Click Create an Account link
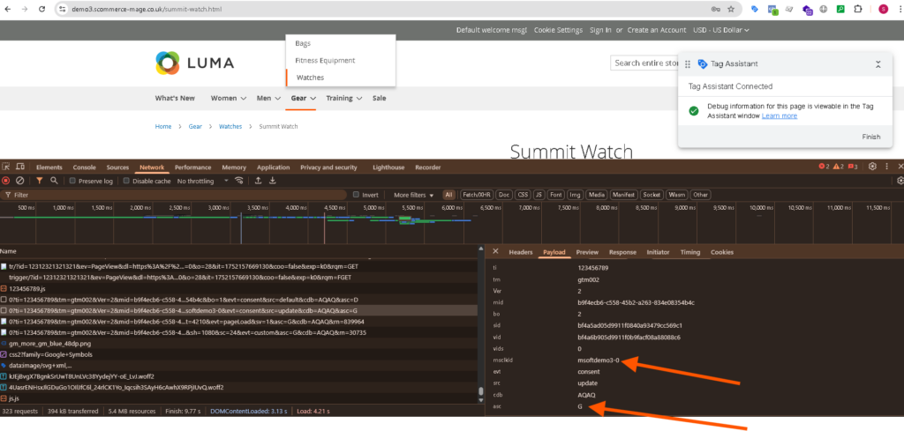 click(657, 30)
